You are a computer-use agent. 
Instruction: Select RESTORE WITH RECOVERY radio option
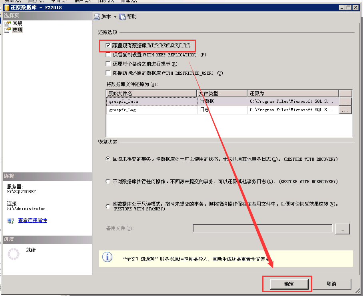[108, 159]
